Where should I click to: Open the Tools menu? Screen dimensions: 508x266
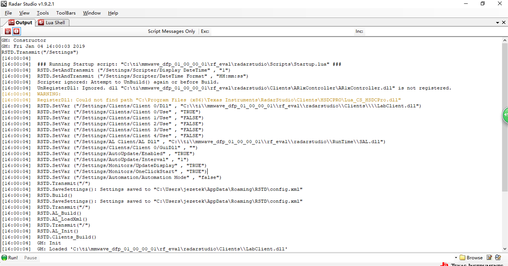(43, 13)
